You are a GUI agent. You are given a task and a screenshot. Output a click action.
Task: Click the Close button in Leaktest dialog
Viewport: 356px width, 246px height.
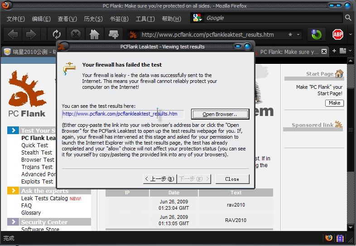[x=232, y=179]
